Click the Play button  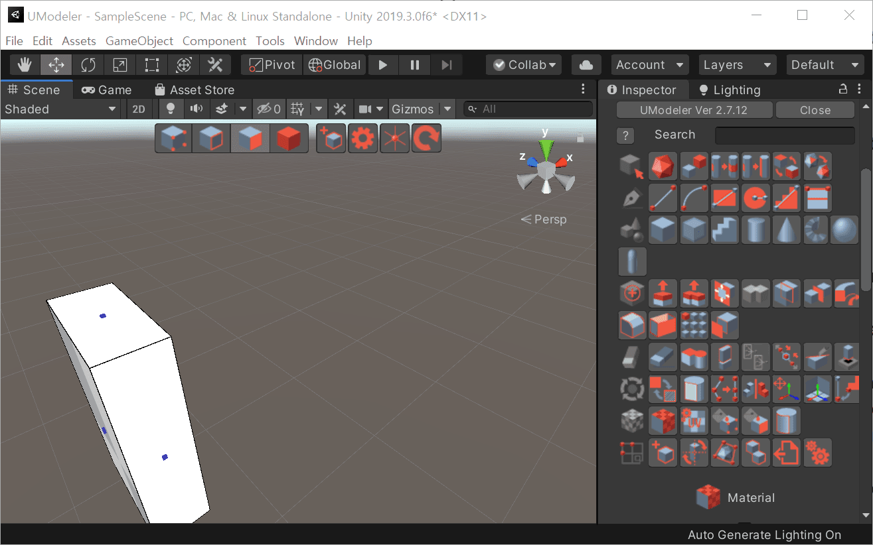382,65
